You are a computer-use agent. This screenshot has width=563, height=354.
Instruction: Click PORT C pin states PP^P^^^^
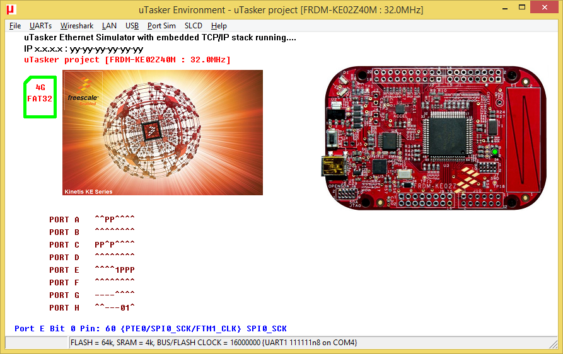(115, 244)
